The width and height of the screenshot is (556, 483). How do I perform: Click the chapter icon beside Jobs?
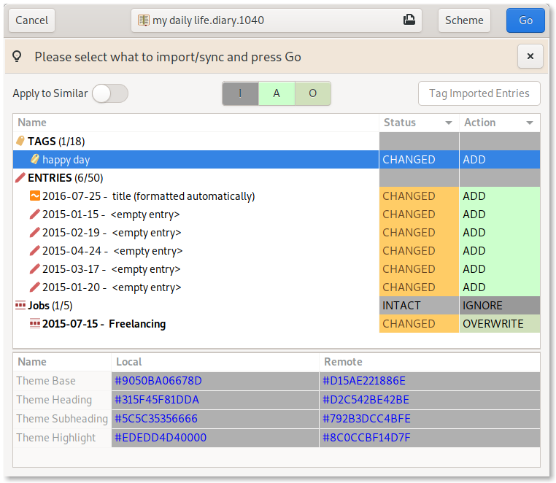point(20,305)
